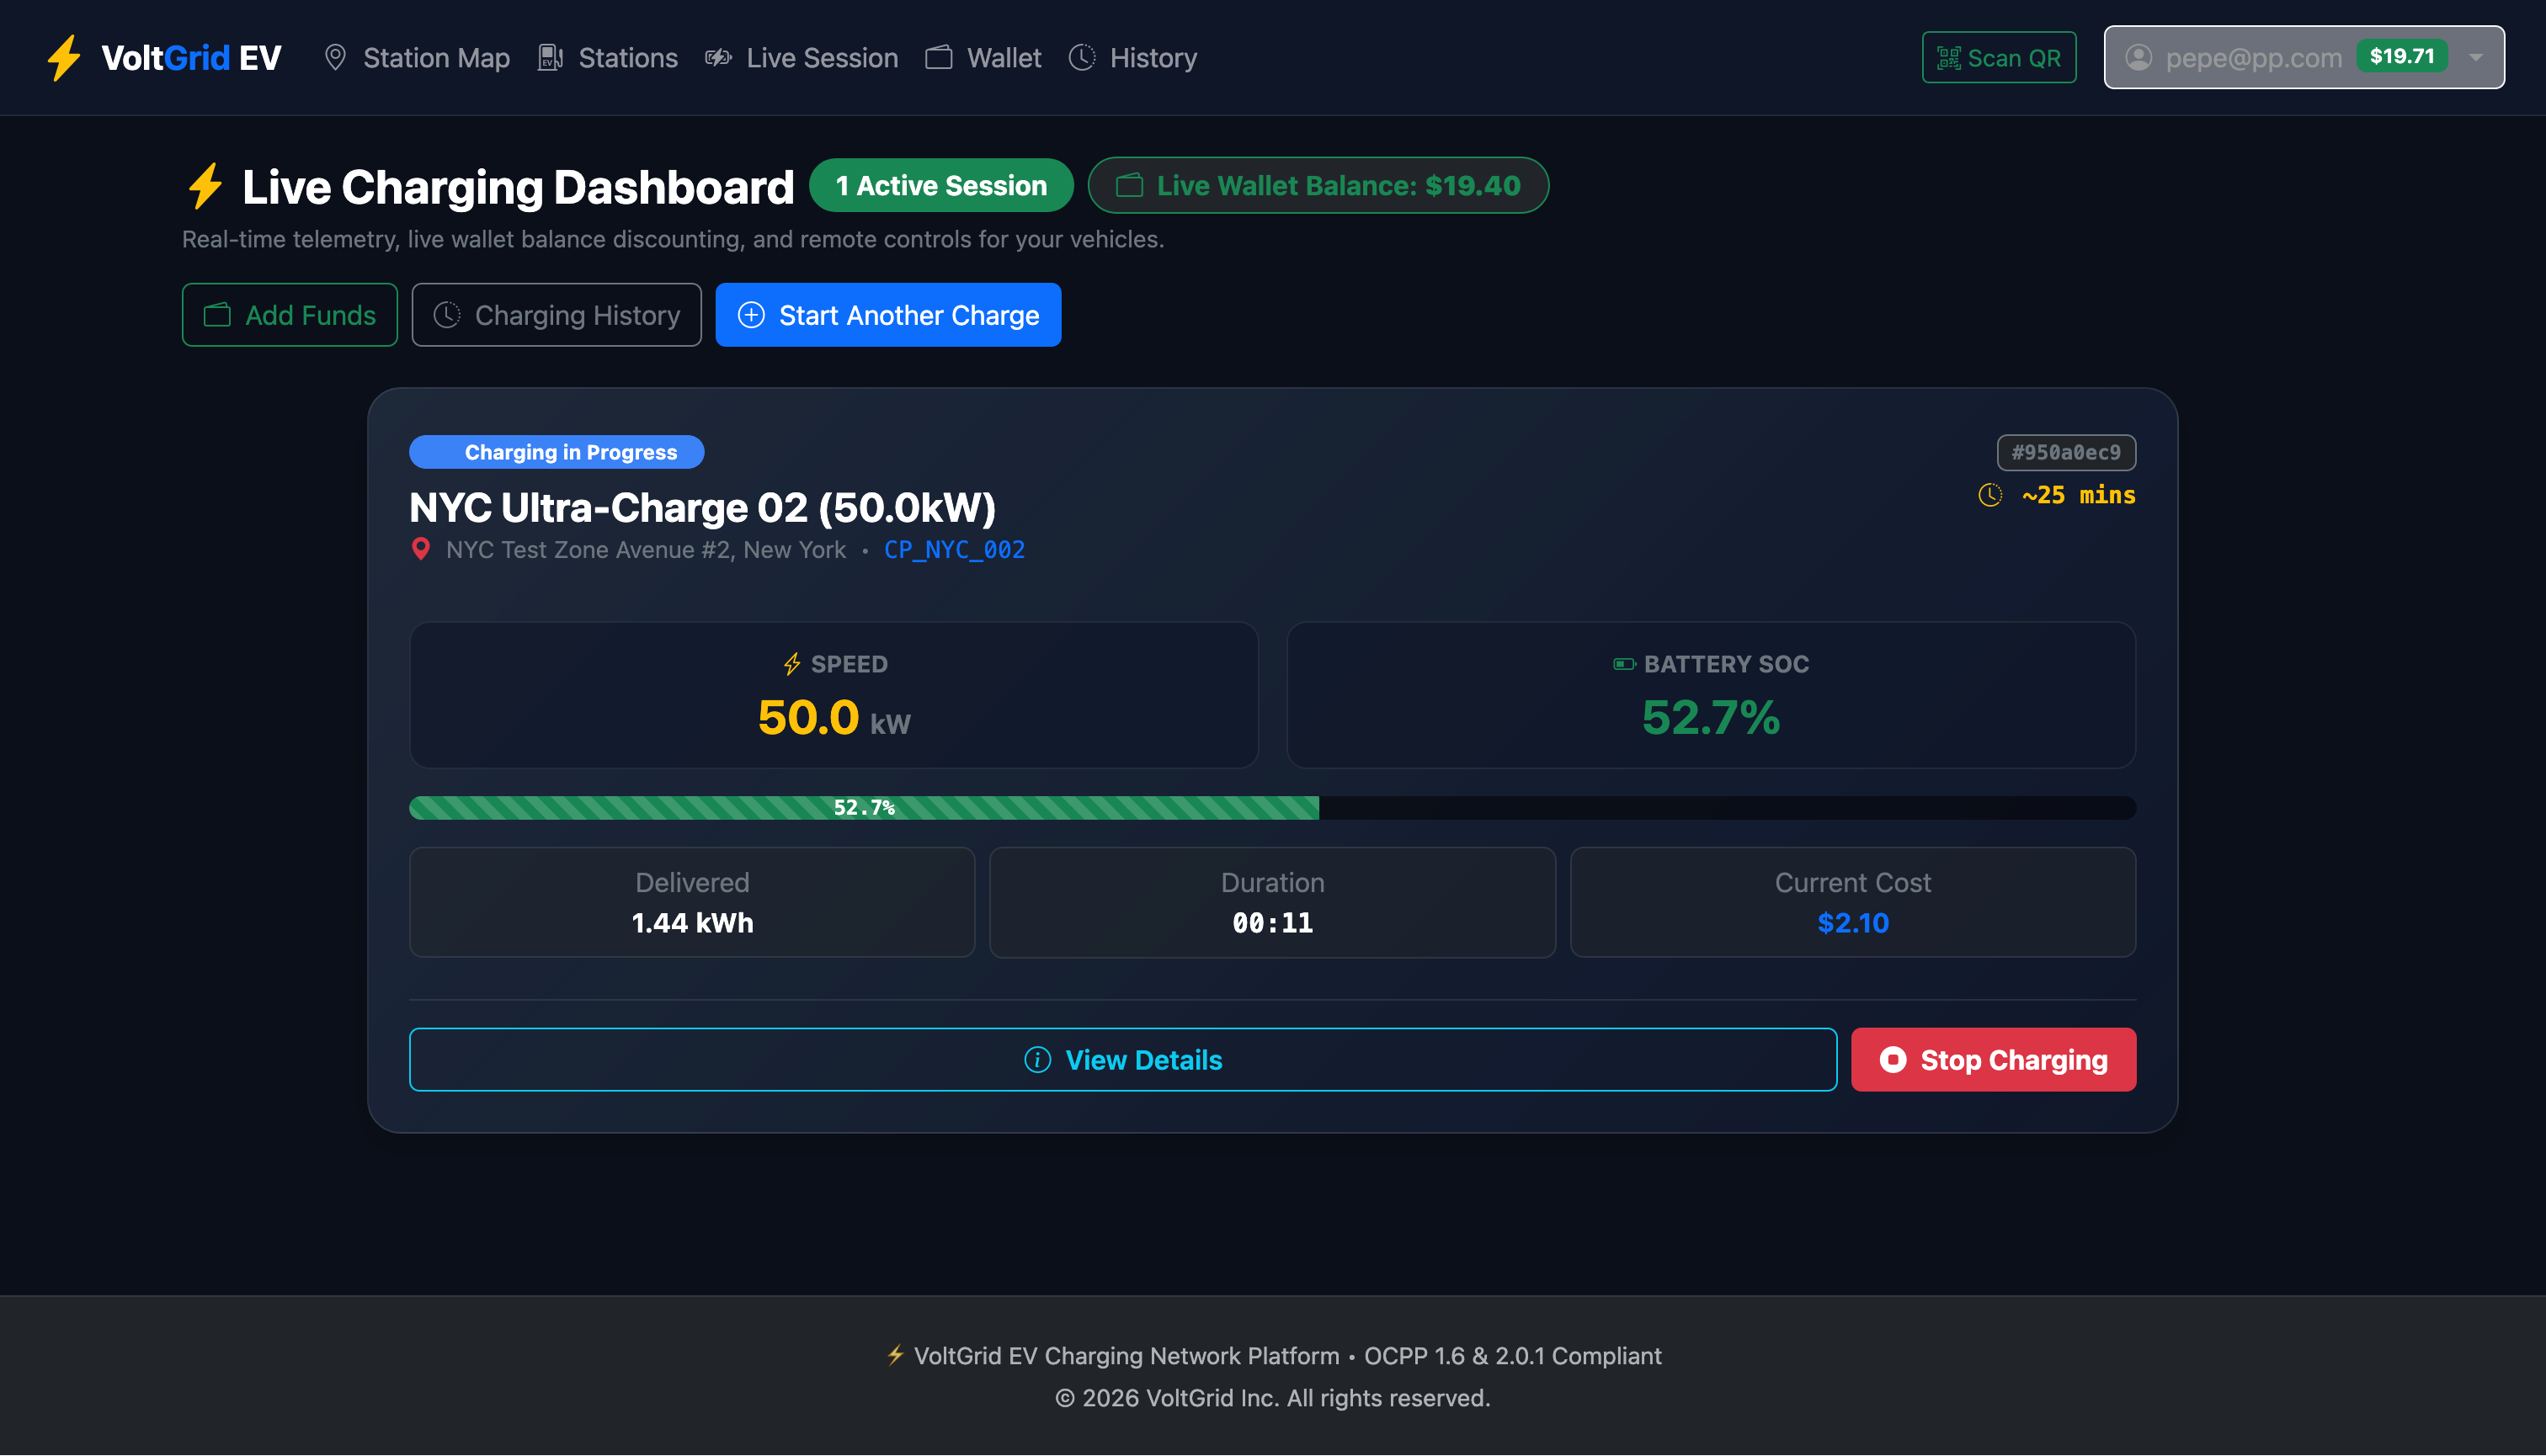Go to Station Map in navigation
Viewport: 2546px width, 1456px height.
(417, 58)
